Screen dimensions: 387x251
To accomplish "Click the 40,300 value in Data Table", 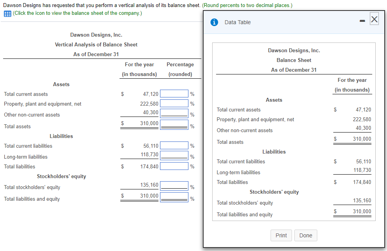I will (x=363, y=128).
